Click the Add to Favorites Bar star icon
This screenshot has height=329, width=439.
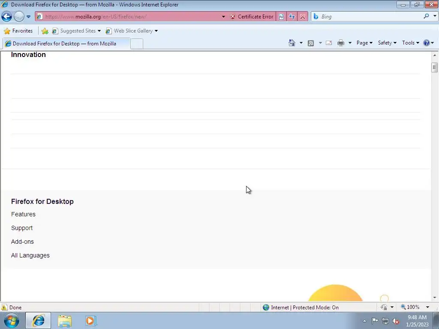pos(45,31)
